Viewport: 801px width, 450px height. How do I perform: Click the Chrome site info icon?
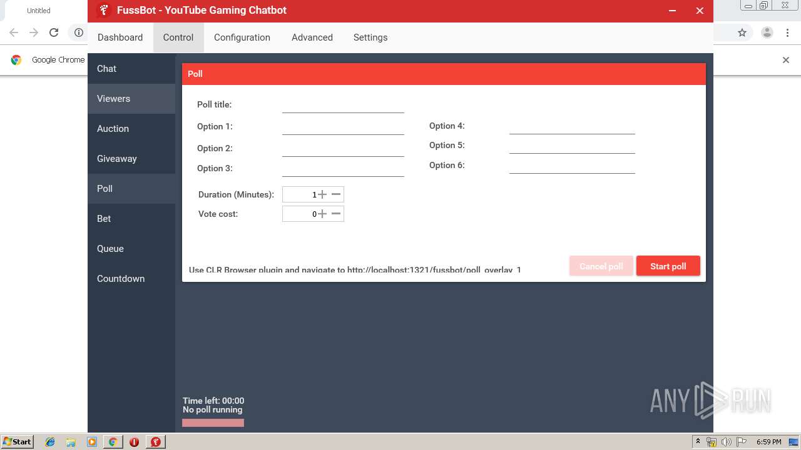[79, 32]
